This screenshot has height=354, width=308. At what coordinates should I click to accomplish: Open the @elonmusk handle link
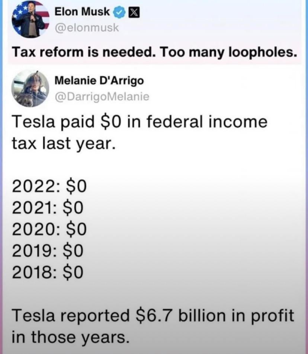coord(86,28)
